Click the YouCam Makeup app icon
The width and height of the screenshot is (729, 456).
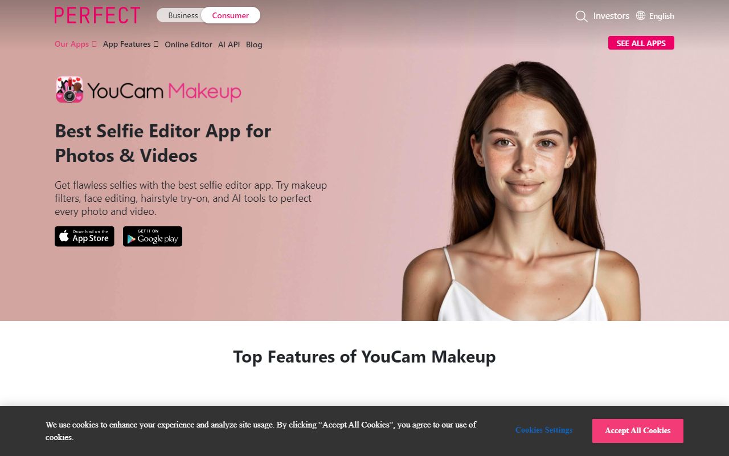(x=68, y=89)
